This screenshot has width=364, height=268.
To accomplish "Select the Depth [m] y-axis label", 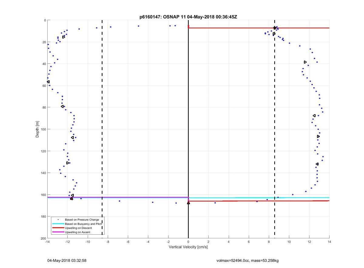I will 38,129.
